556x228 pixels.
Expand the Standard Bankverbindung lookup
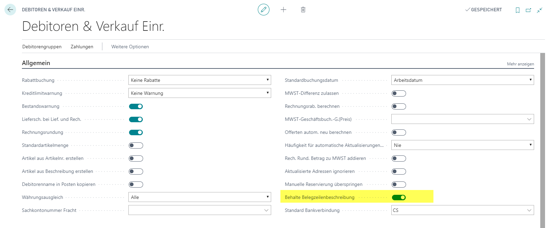(529, 210)
